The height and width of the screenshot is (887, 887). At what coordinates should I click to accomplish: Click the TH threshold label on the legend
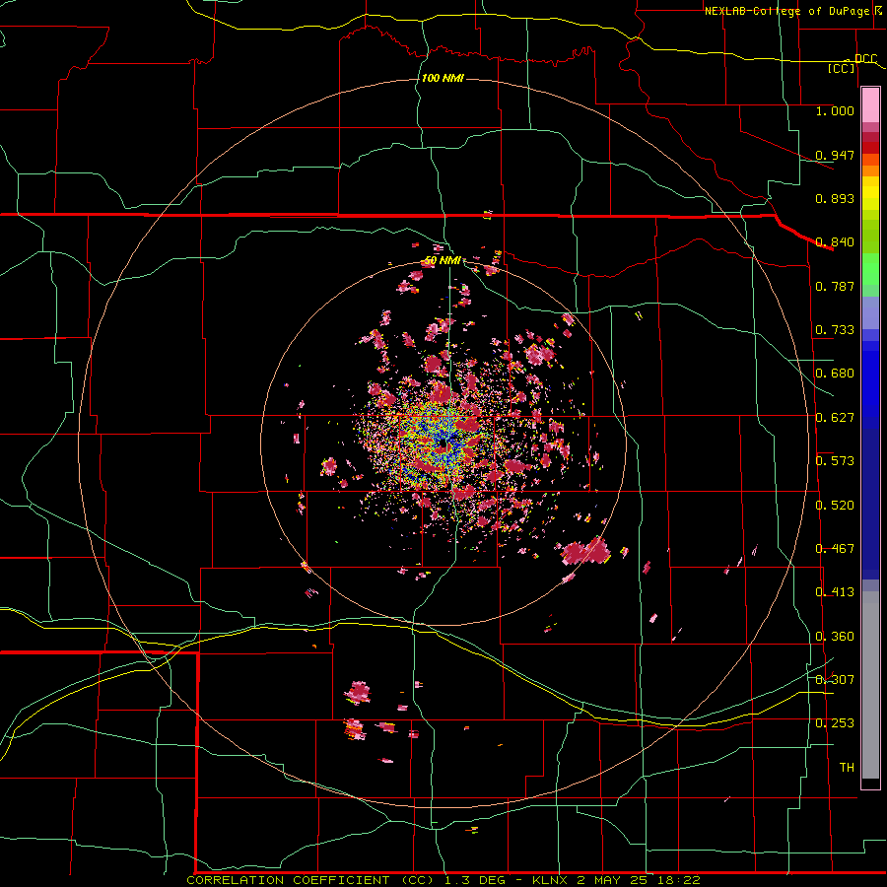(x=847, y=768)
